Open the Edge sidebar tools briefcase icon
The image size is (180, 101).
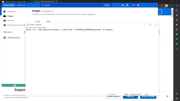click(177, 20)
